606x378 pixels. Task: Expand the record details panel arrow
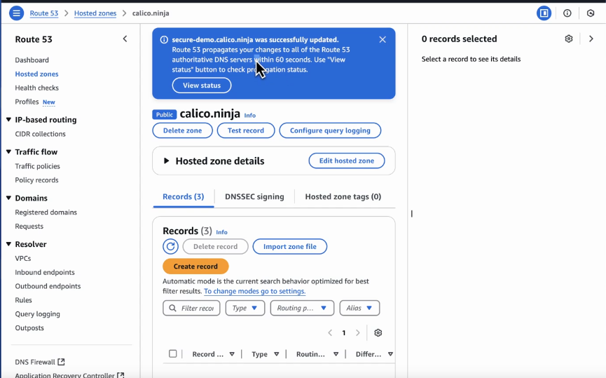pyautogui.click(x=591, y=39)
